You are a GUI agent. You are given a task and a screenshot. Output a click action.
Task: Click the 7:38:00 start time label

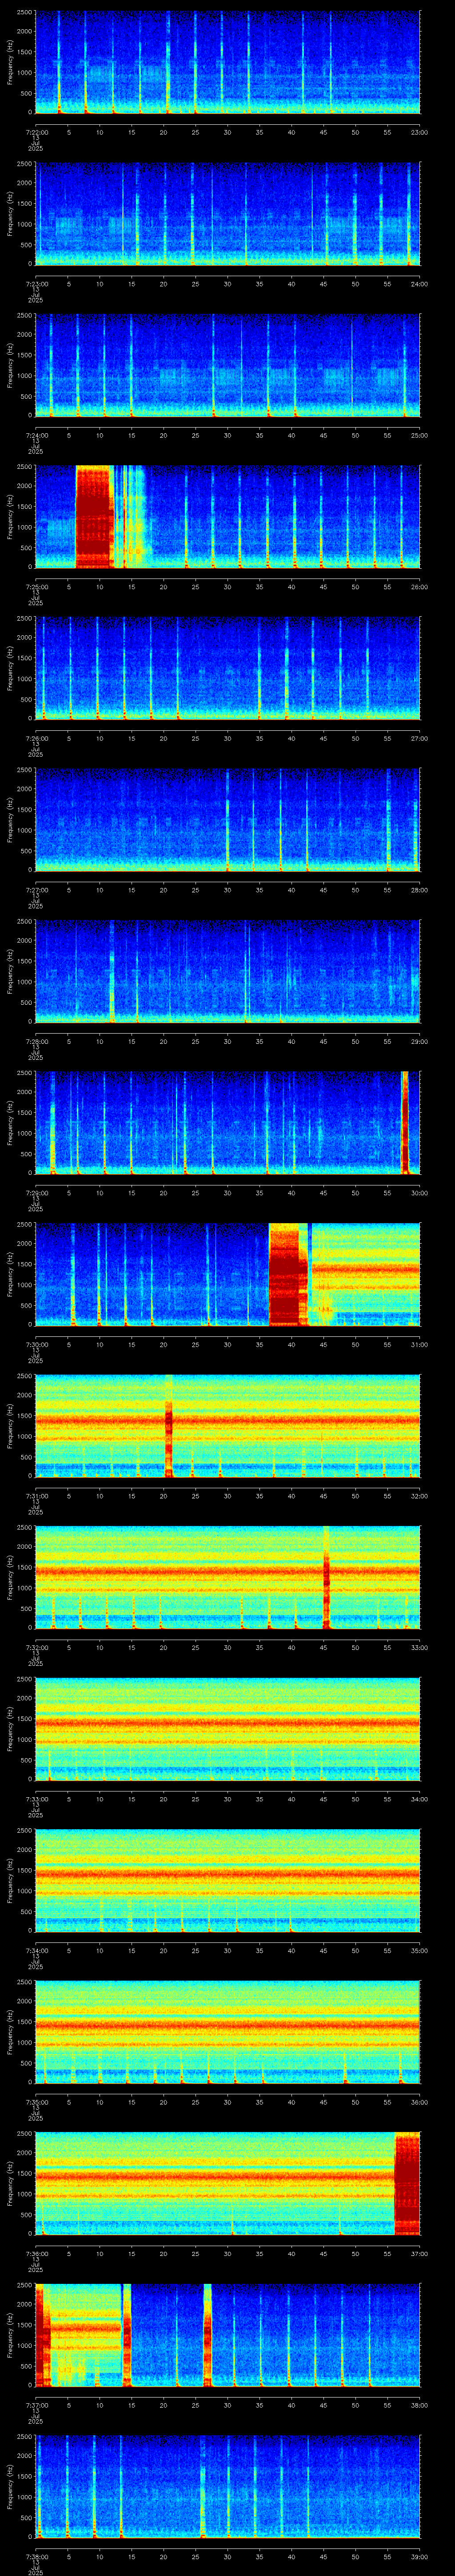(x=36, y=2557)
